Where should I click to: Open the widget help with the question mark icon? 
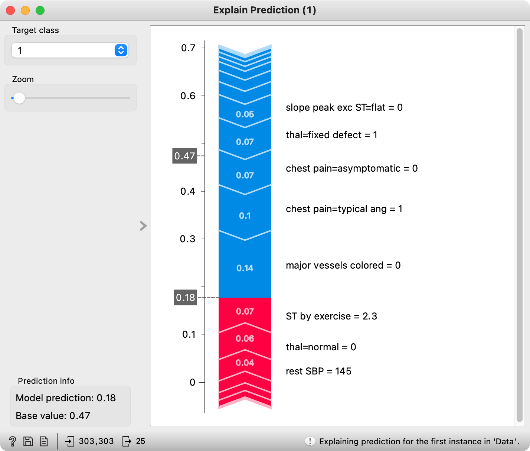[13, 441]
